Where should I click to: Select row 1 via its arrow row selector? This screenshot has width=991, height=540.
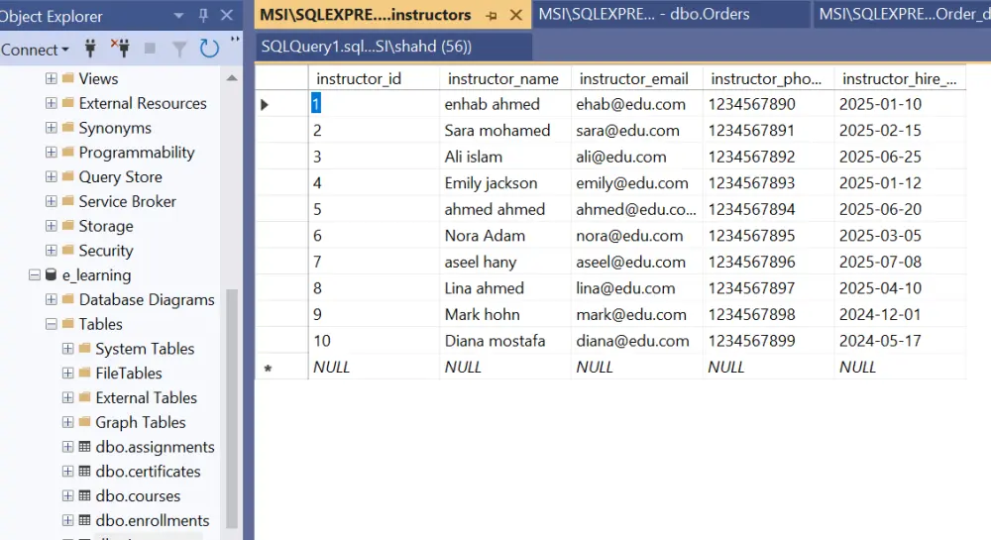(281, 104)
